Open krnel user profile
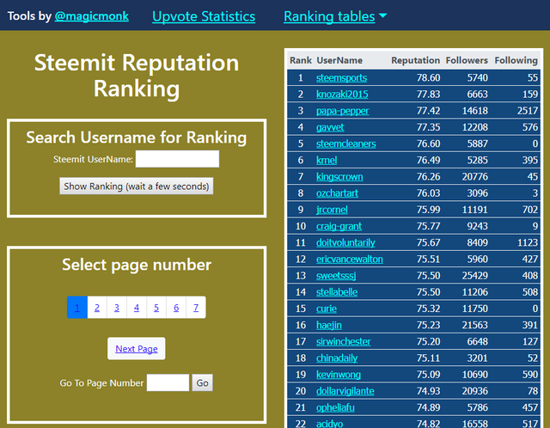Screen dimensions: 550x428 (327, 160)
